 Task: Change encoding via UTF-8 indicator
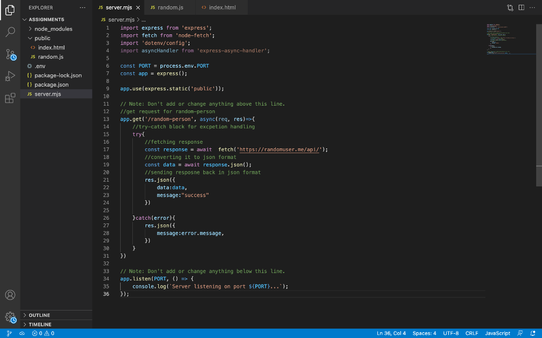pos(451,333)
